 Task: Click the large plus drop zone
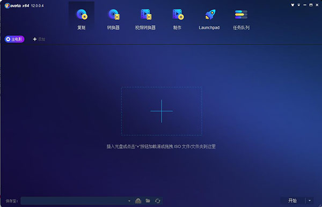162,111
